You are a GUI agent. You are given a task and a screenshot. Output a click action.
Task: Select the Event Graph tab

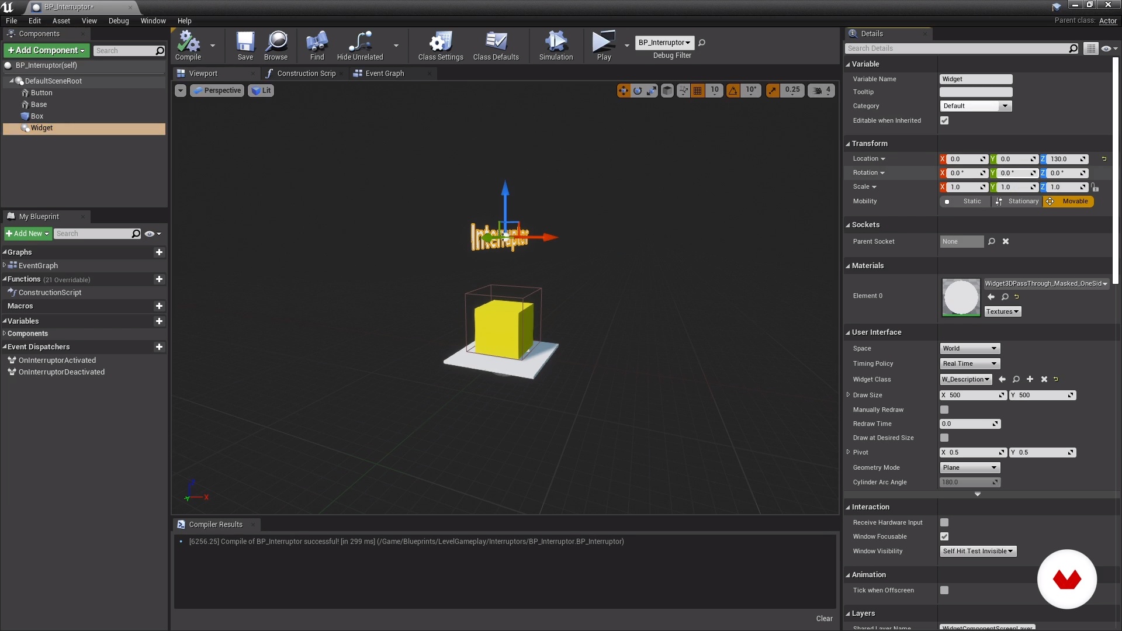tap(385, 73)
